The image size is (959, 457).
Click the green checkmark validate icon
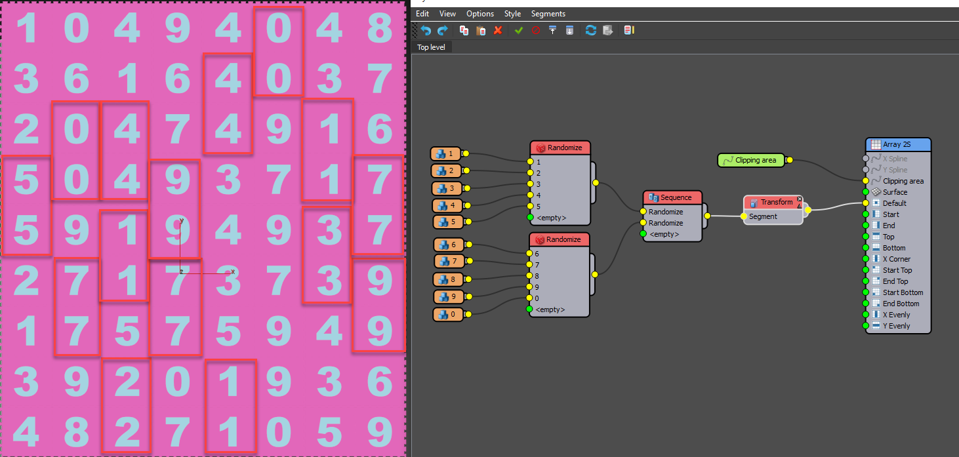[x=519, y=30]
